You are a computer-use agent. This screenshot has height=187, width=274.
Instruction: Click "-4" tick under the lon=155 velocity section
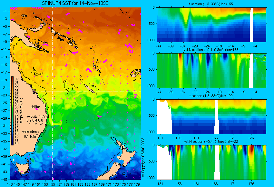pos(255,92)
